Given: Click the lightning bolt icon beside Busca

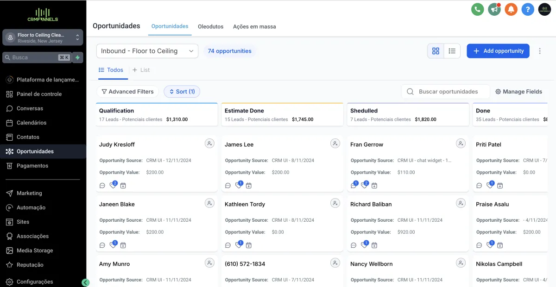Looking at the screenshot, I should (x=77, y=57).
